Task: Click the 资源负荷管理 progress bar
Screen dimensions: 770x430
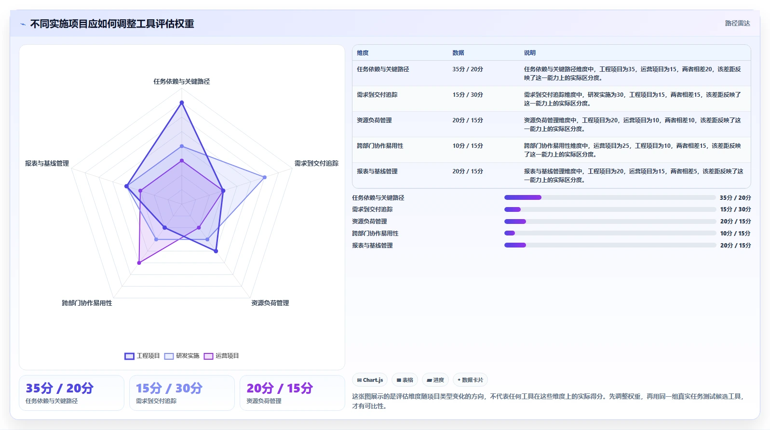Action: 610,222
